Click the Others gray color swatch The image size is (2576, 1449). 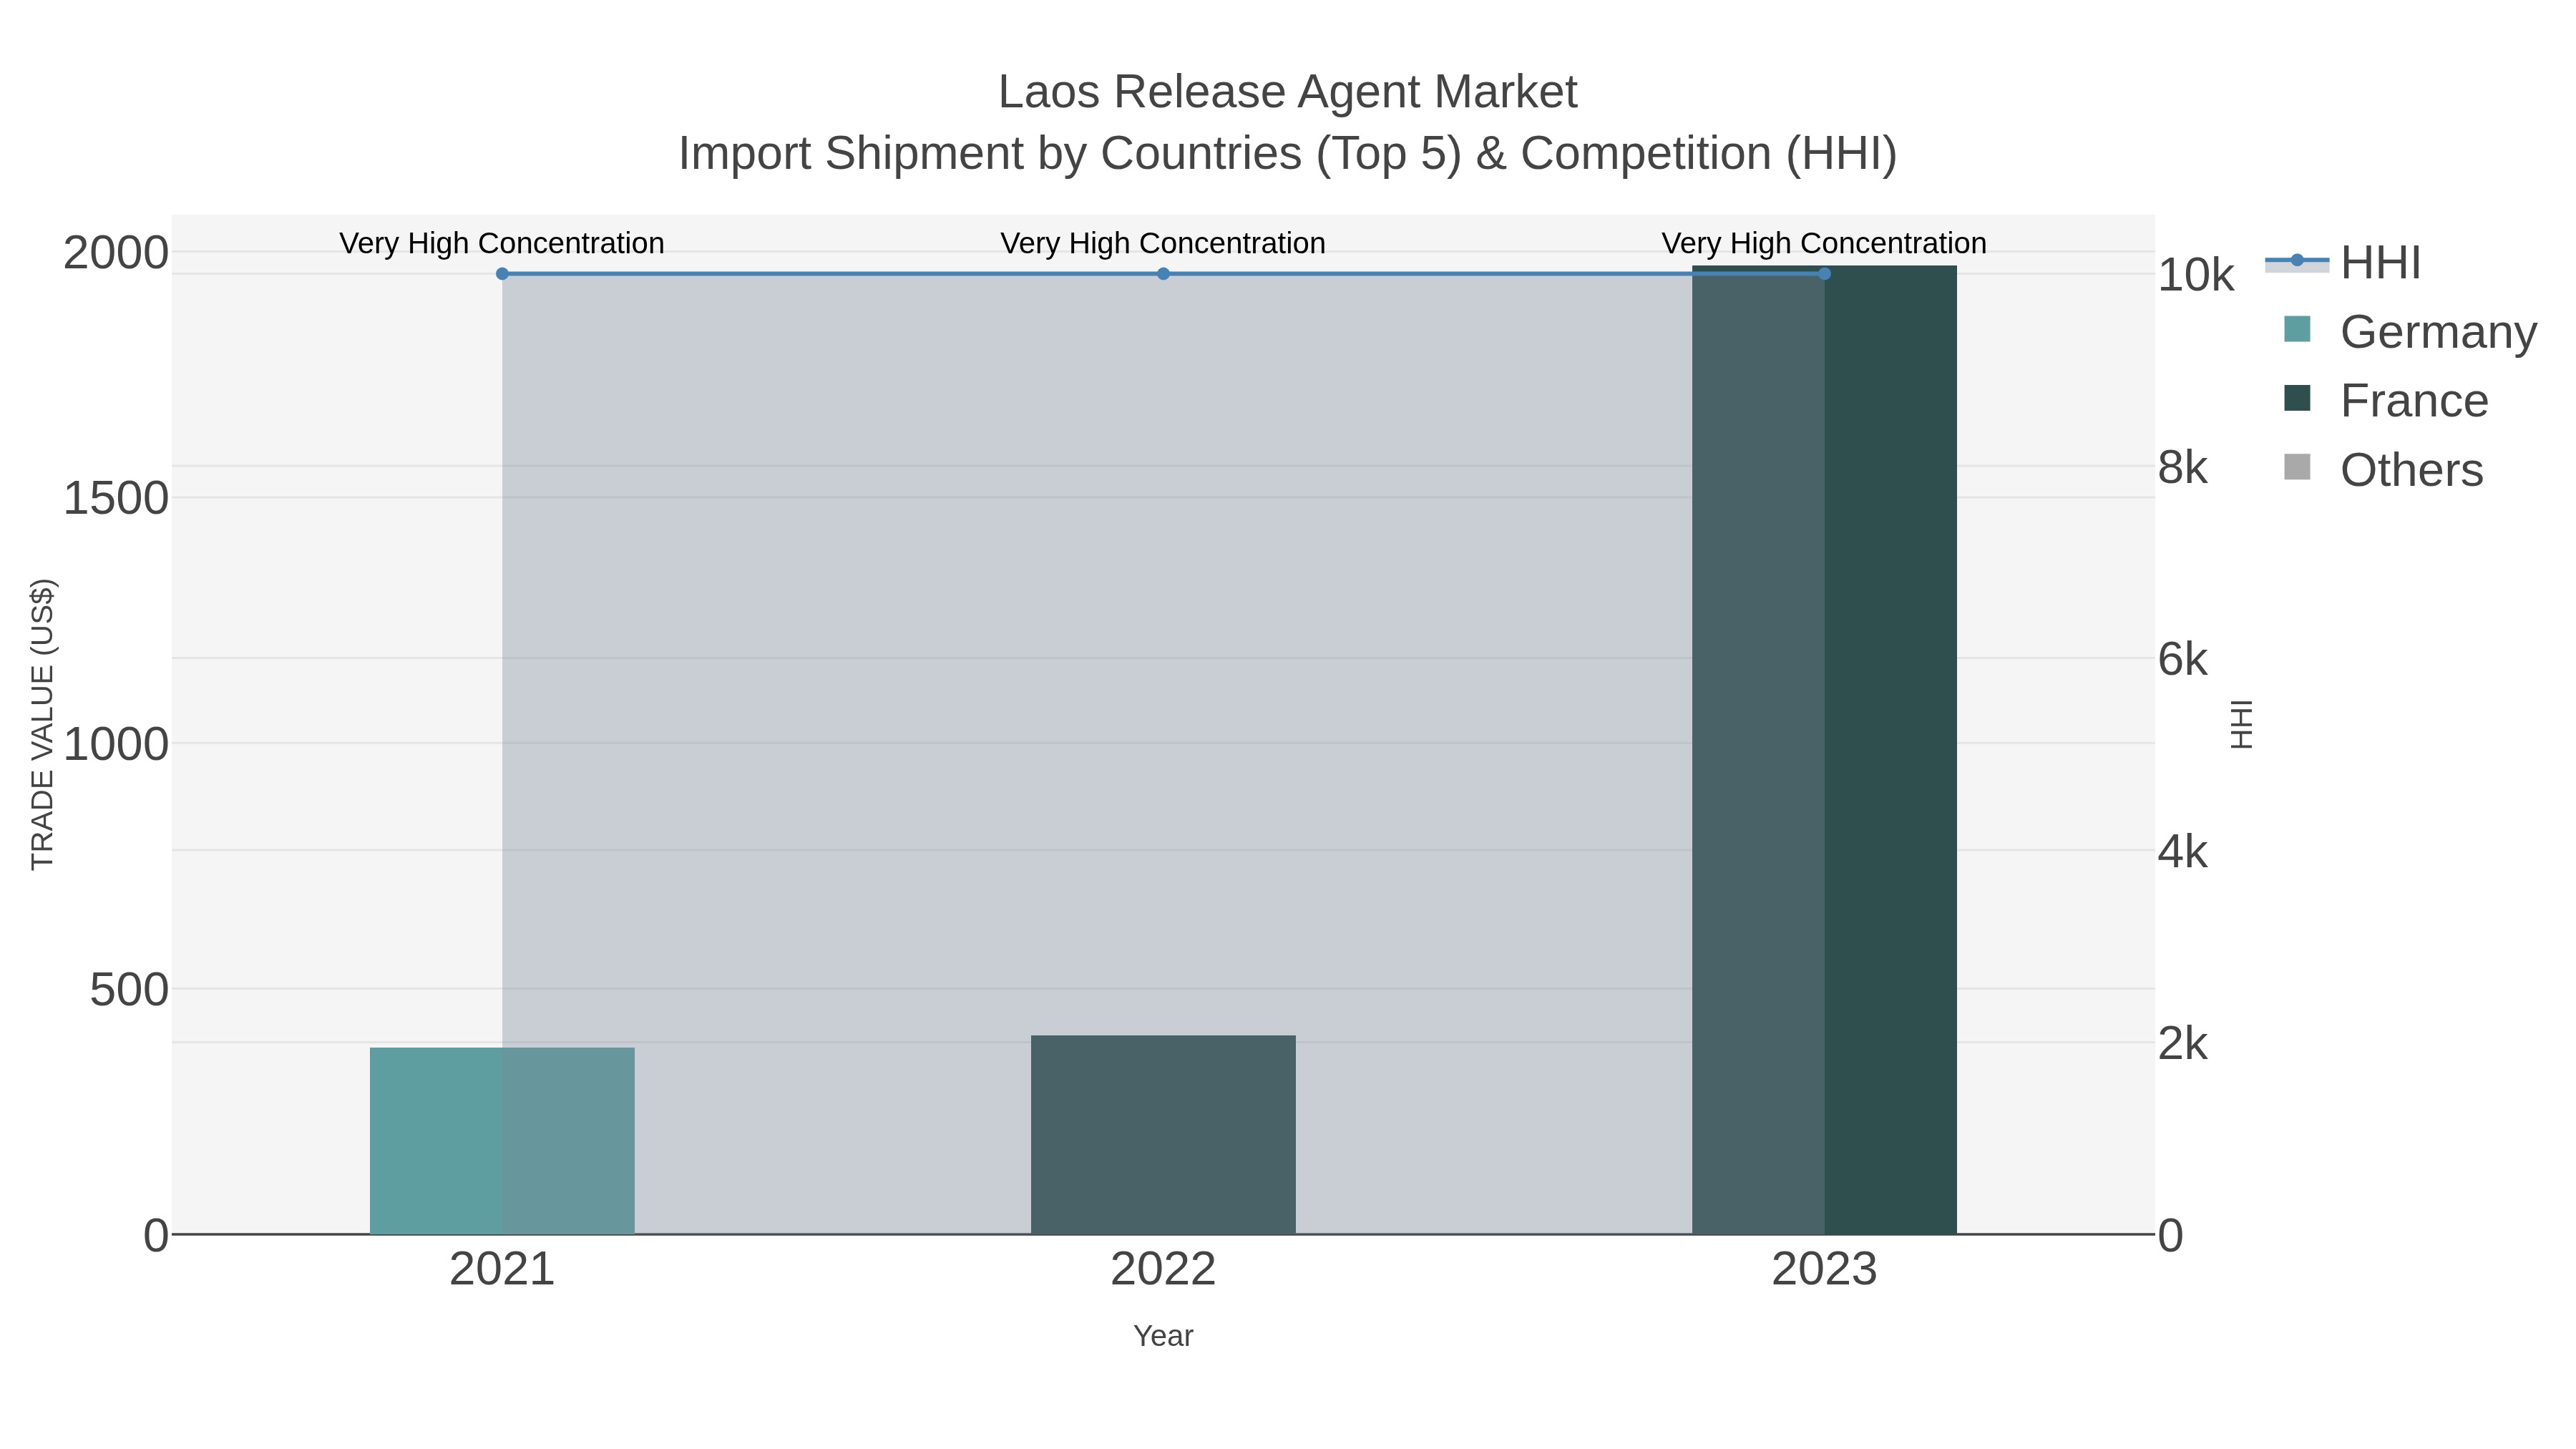tap(2297, 467)
